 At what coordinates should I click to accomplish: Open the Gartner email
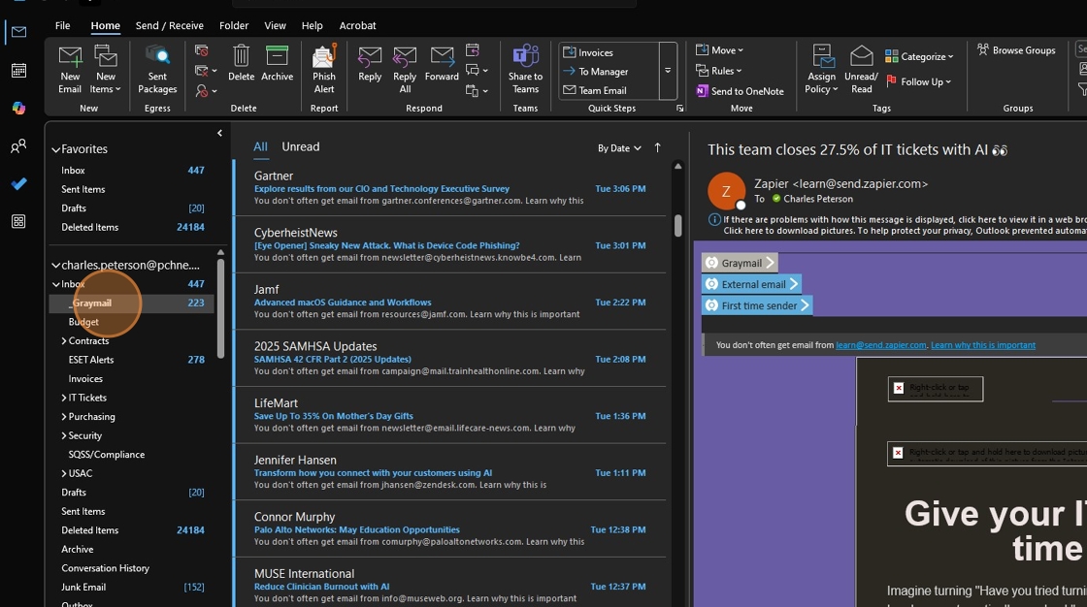[x=450, y=188]
